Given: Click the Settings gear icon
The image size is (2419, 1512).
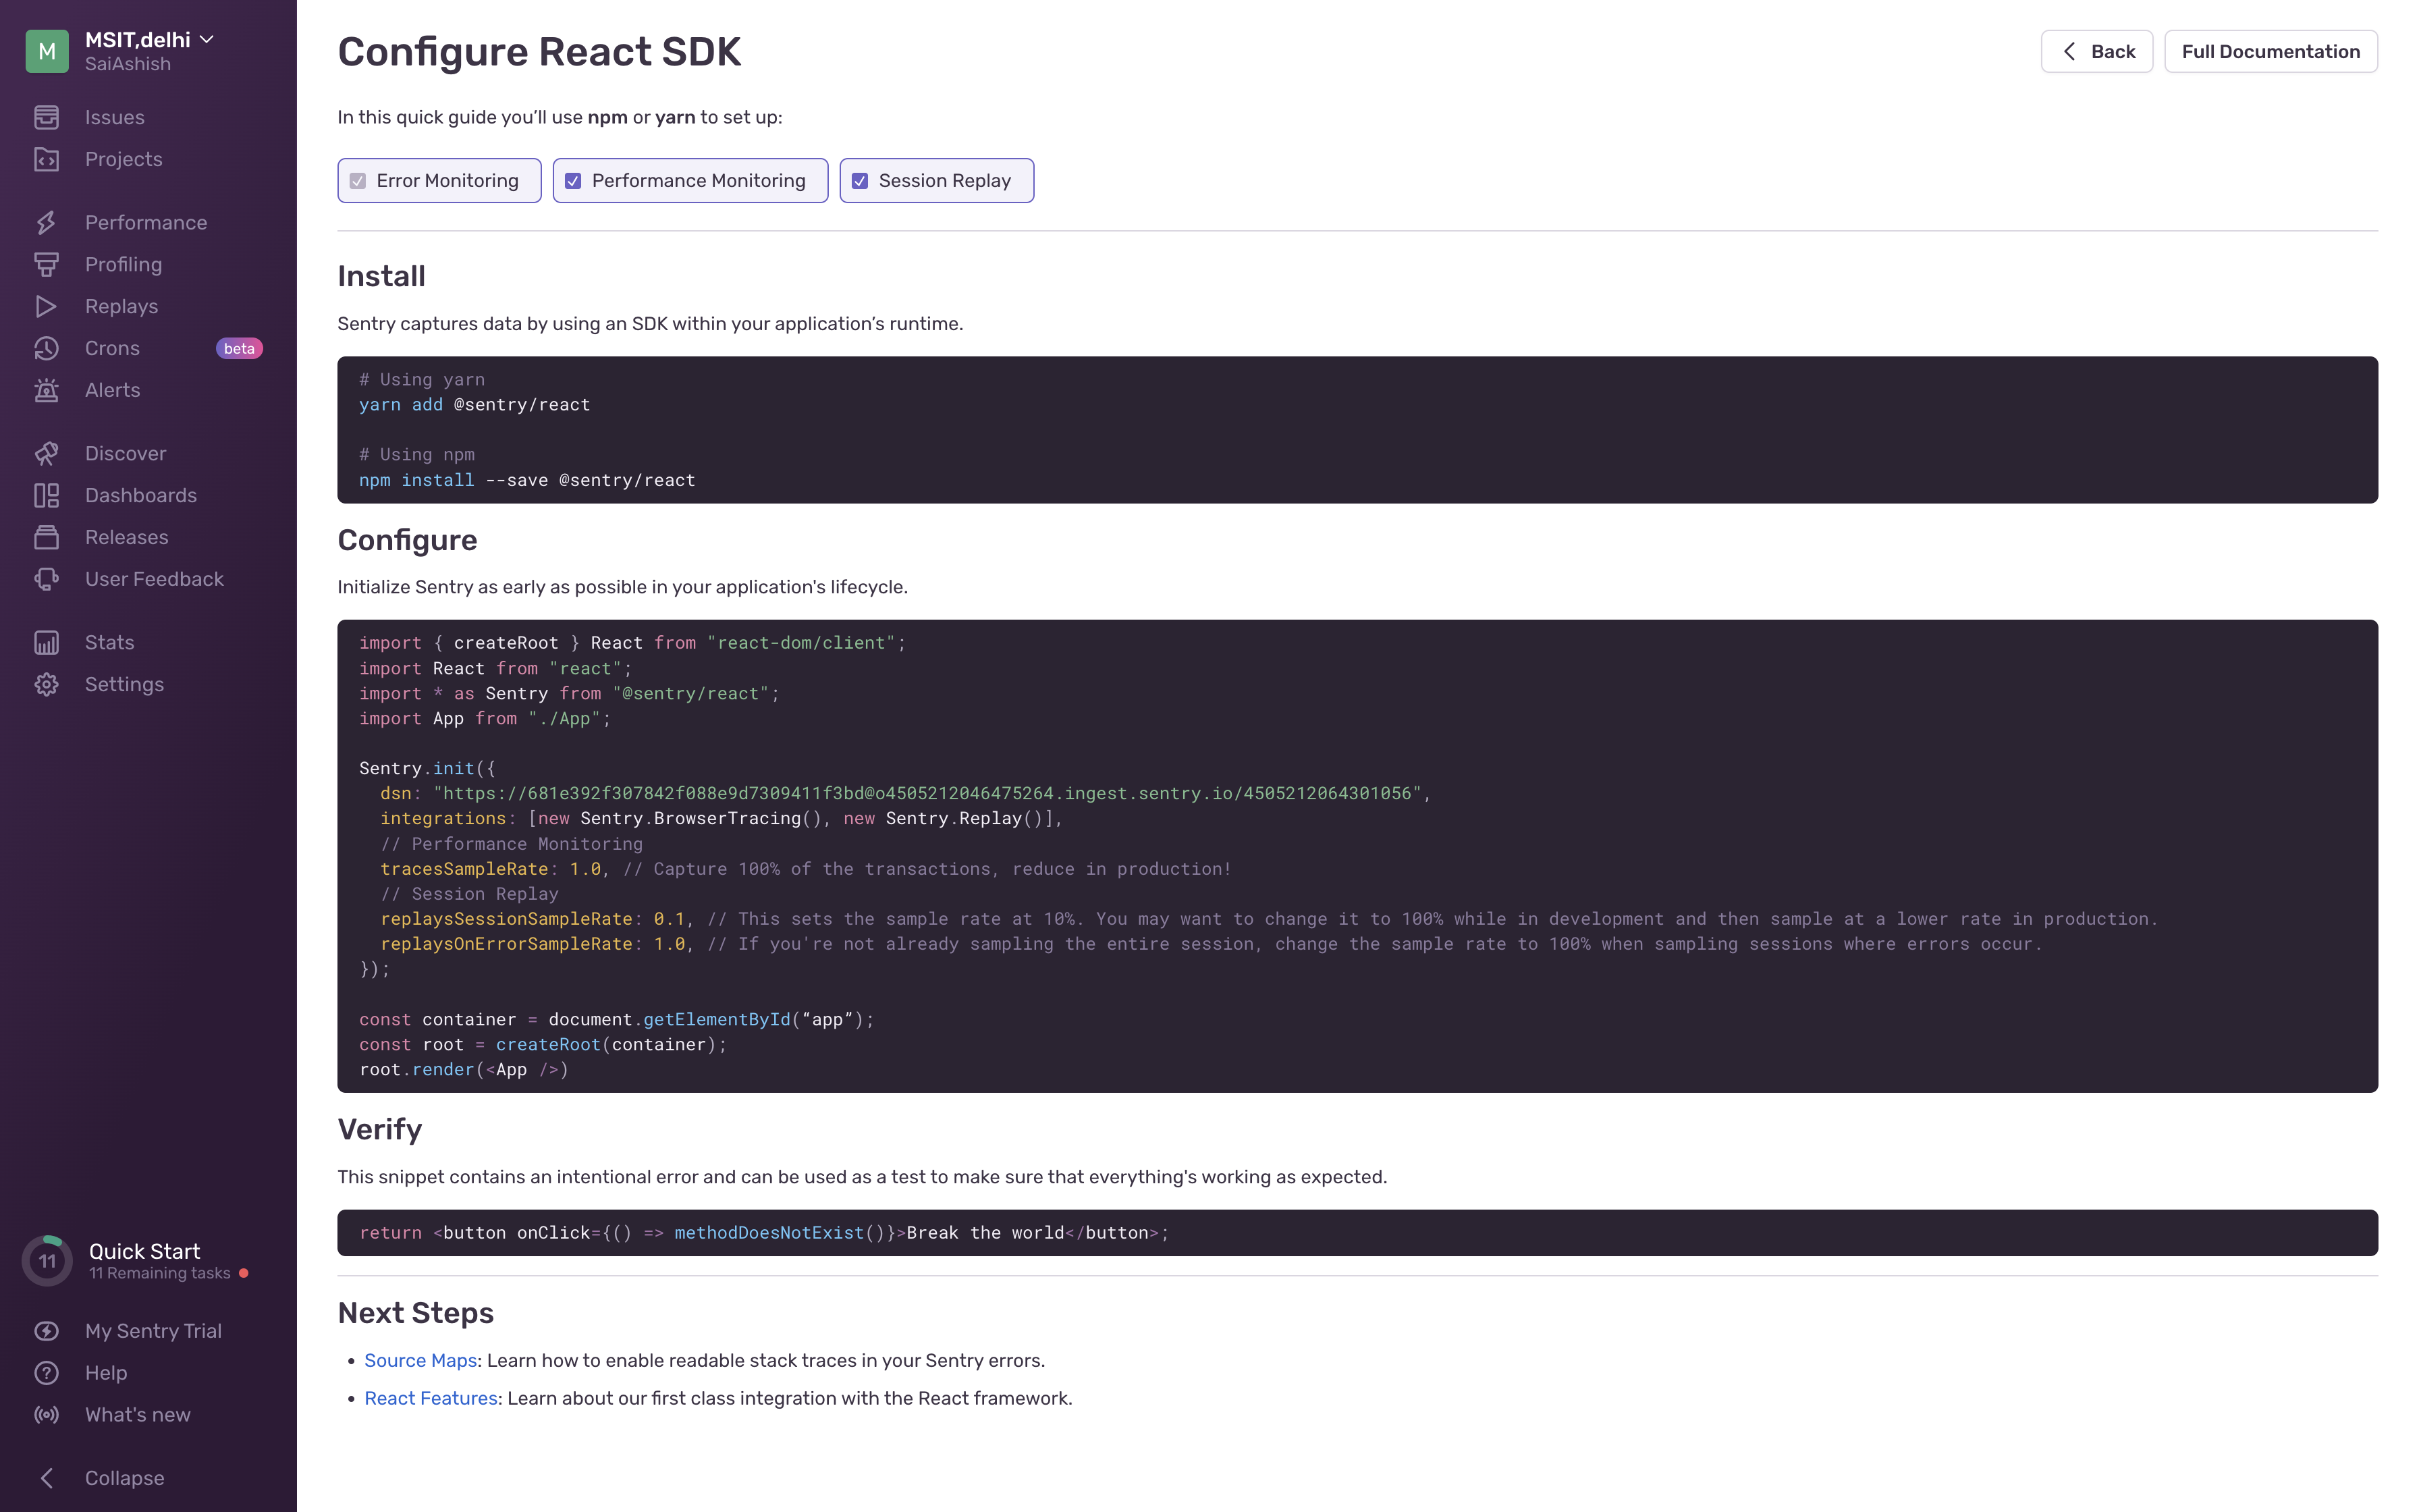Looking at the screenshot, I should click(x=47, y=684).
